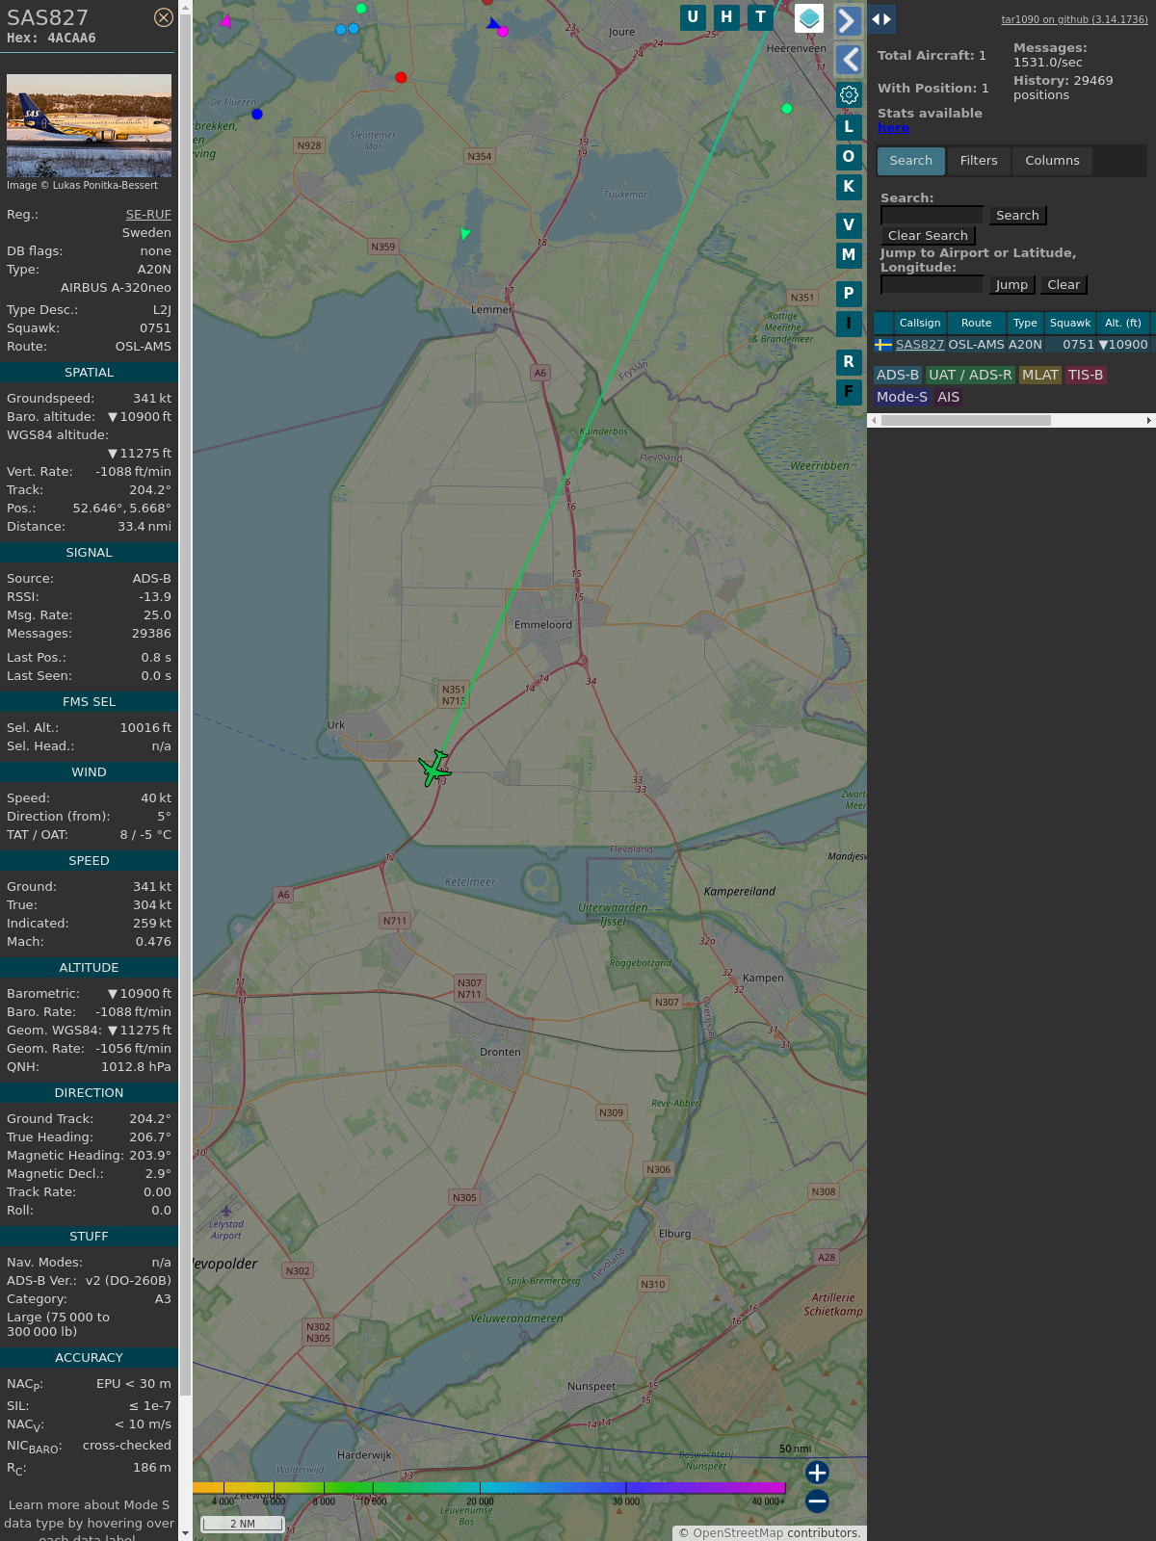Focus the Jump to Airport input field

pyautogui.click(x=932, y=285)
